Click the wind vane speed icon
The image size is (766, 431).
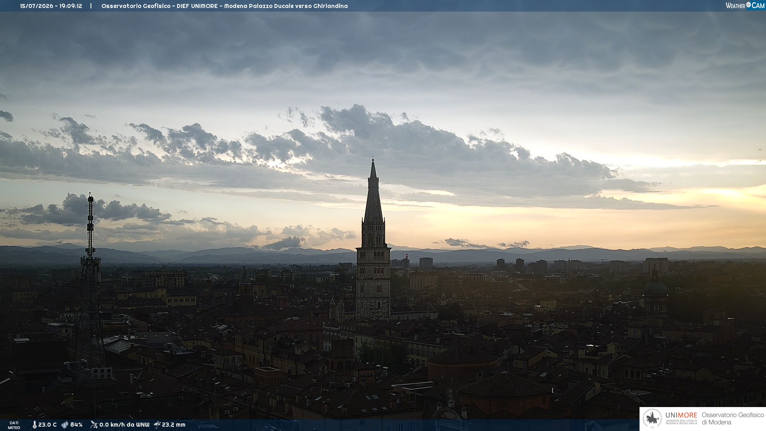[x=94, y=425]
